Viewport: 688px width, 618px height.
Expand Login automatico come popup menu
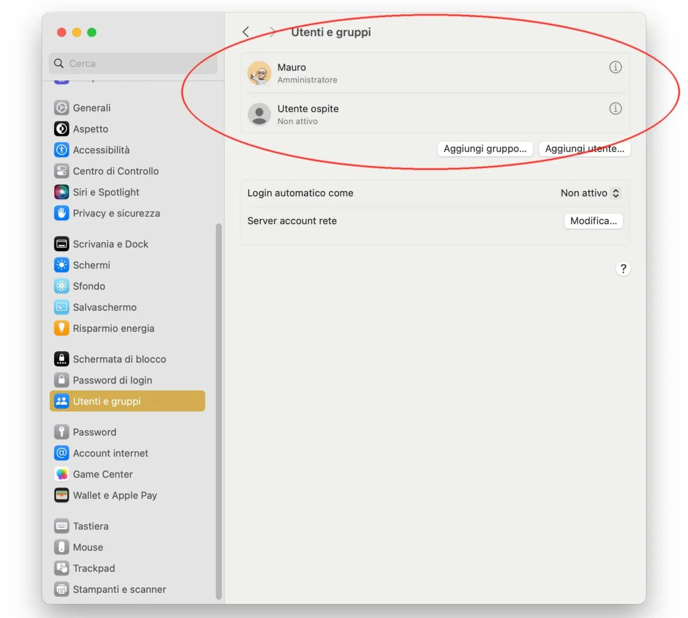pos(590,193)
